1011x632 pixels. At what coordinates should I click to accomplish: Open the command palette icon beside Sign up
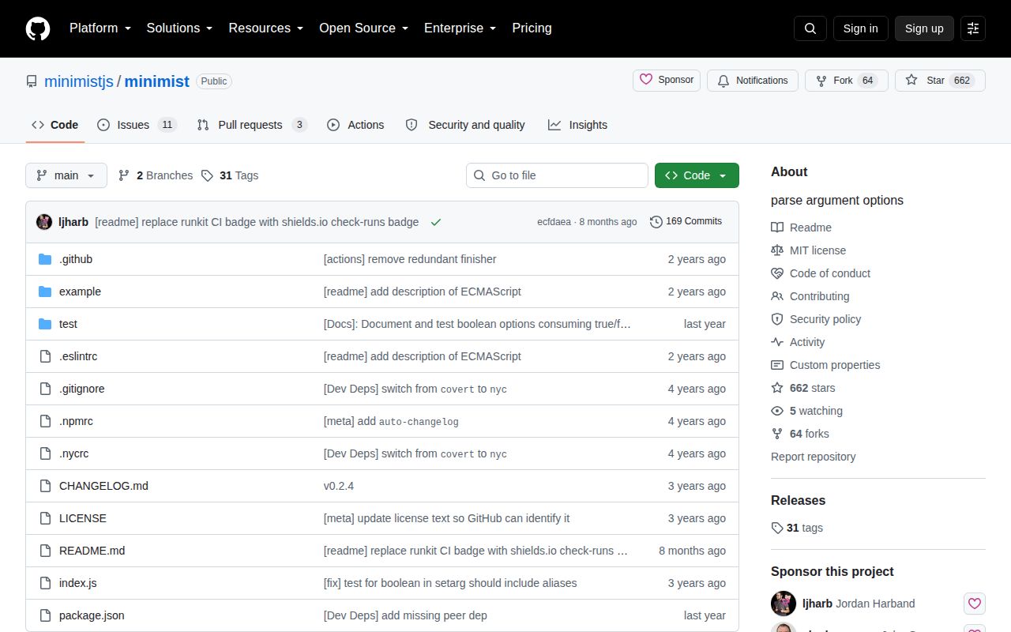(973, 28)
